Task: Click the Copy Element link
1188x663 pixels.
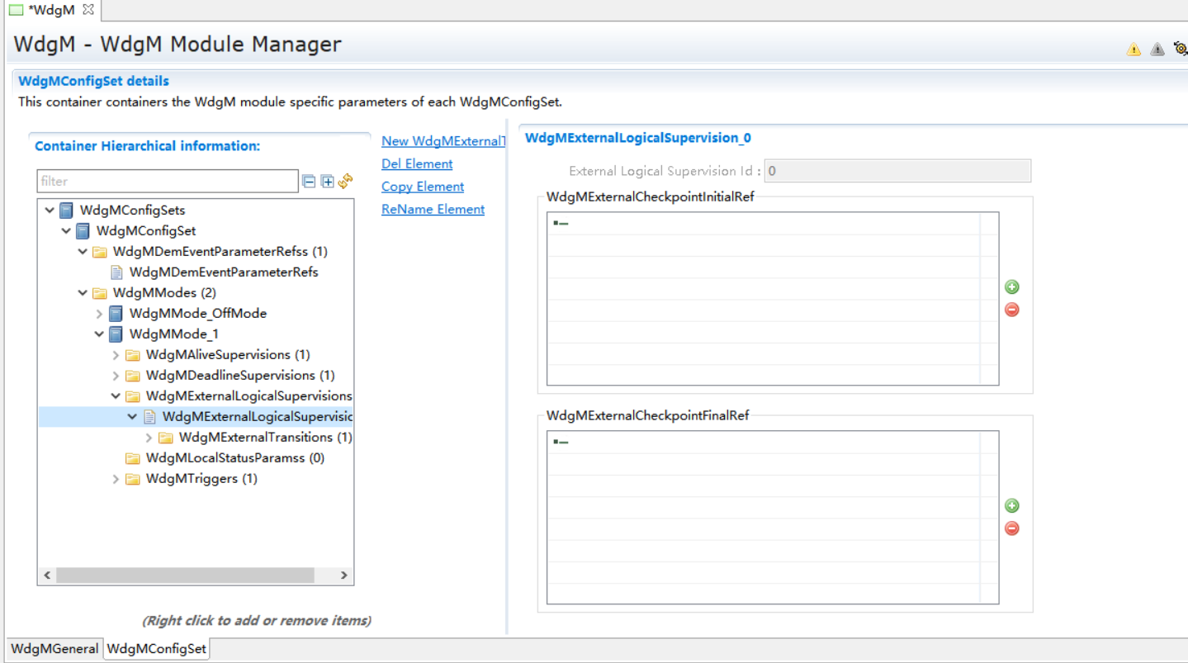Action: coord(423,187)
